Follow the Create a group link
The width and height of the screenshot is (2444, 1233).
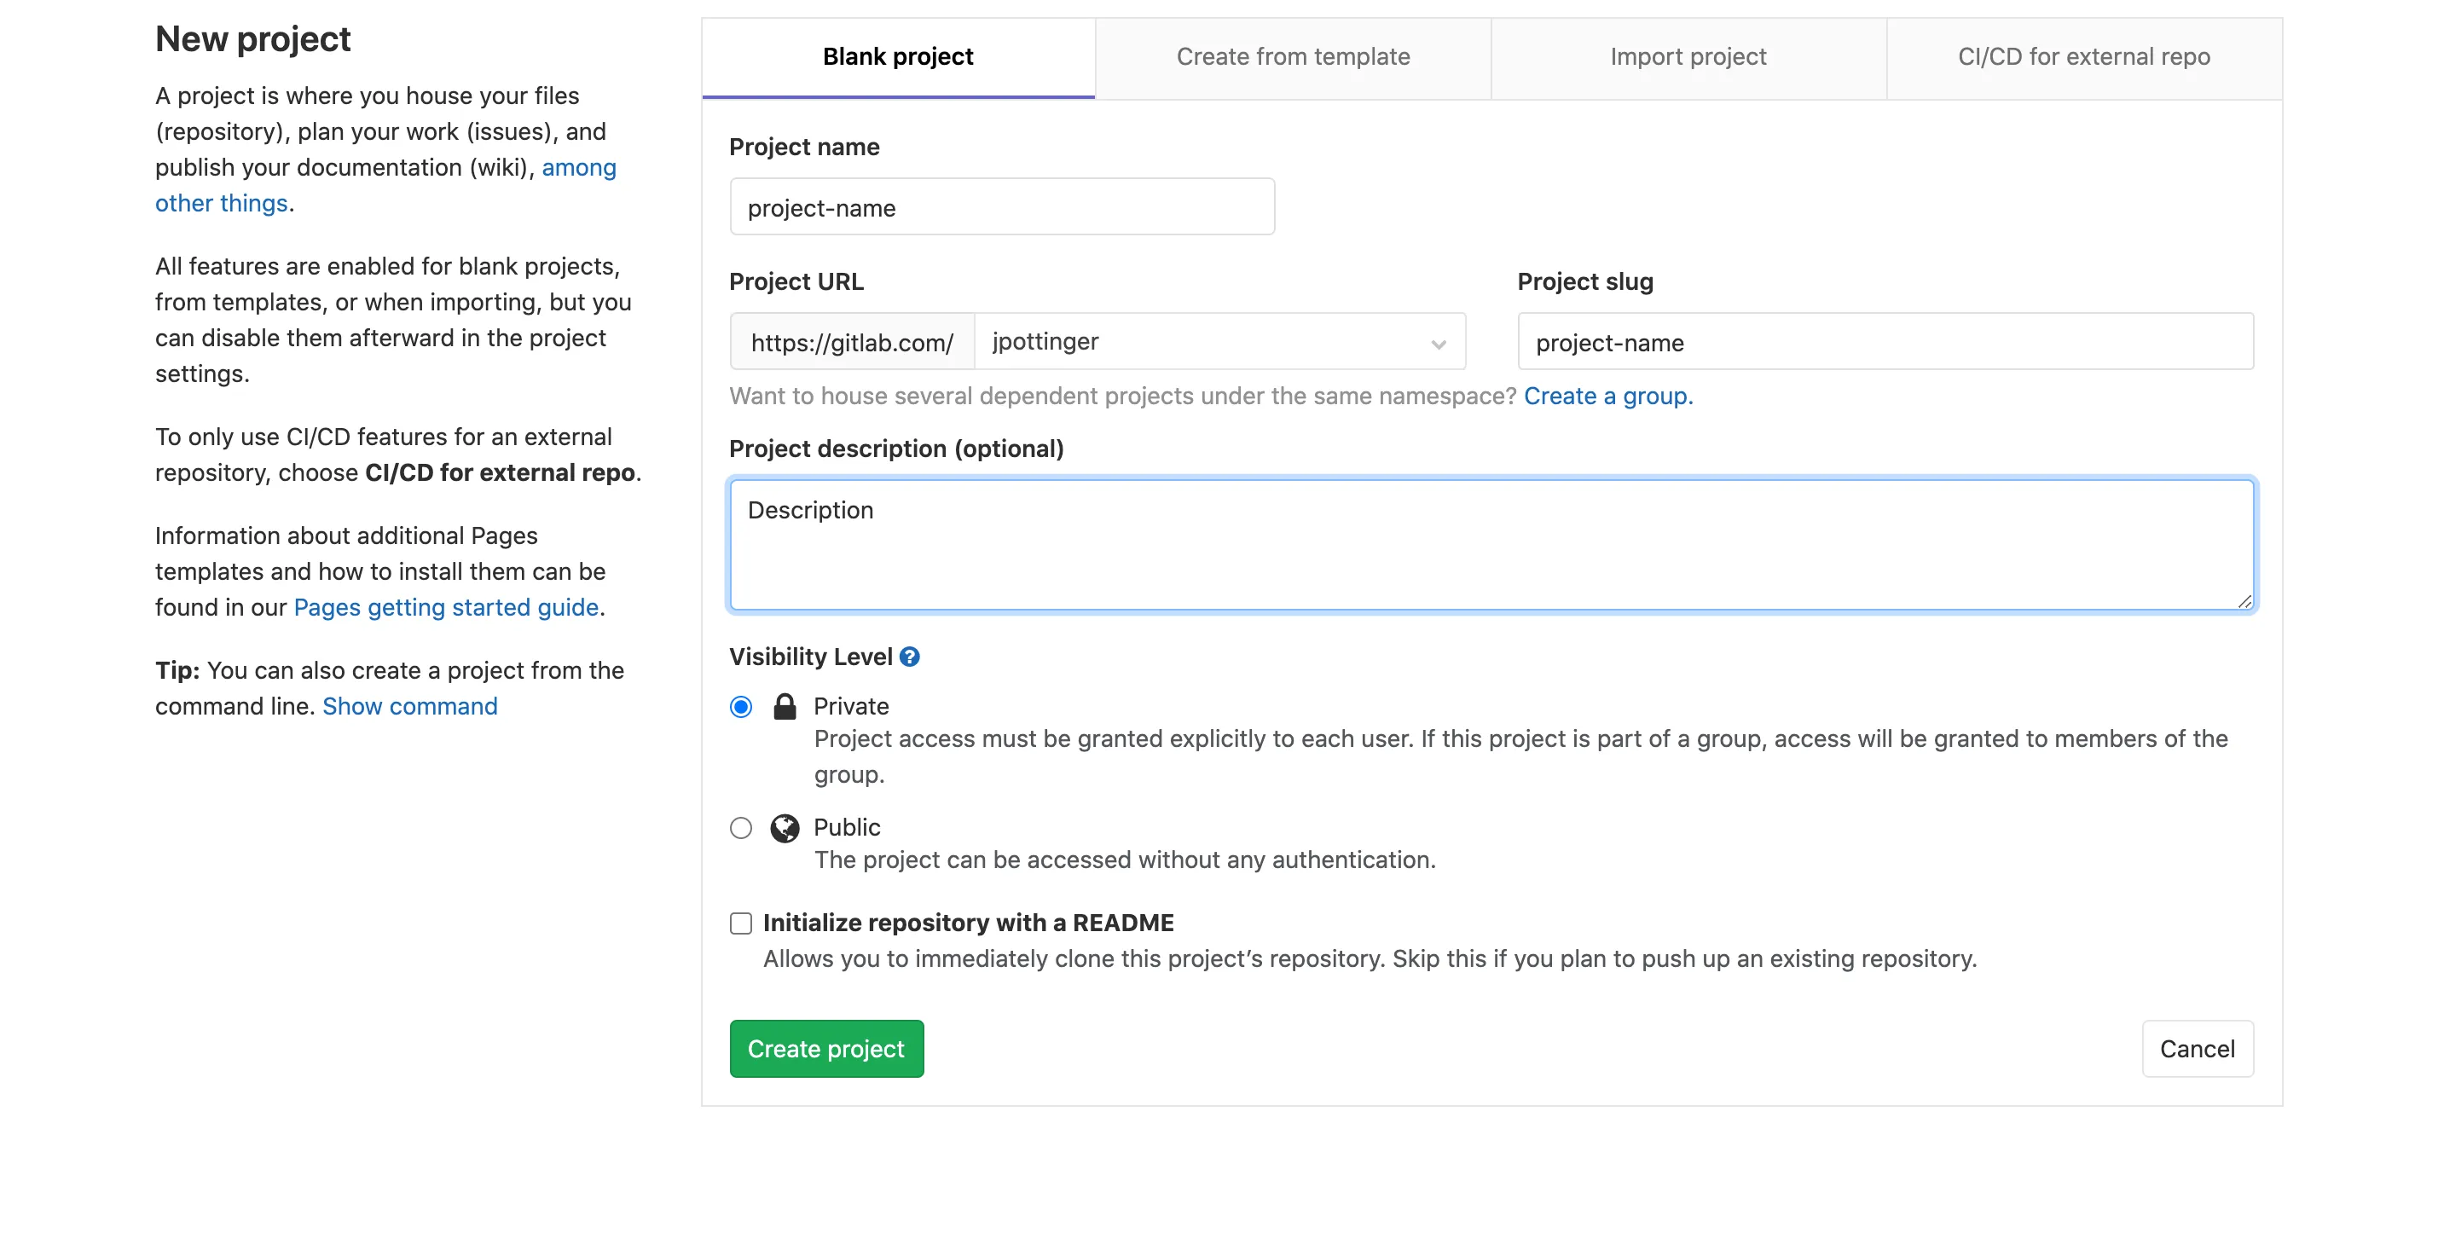point(1608,396)
